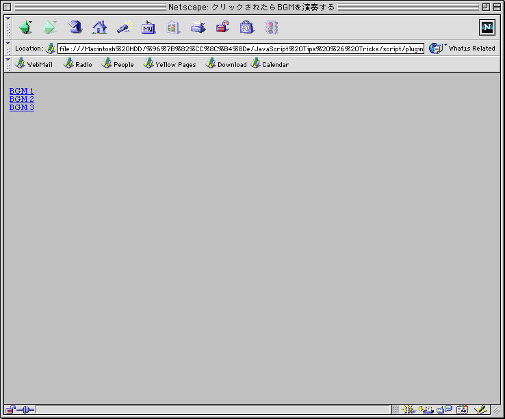Image resolution: width=505 pixels, height=419 pixels.
Task: Click the window zoom box
Action: pos(486,7)
